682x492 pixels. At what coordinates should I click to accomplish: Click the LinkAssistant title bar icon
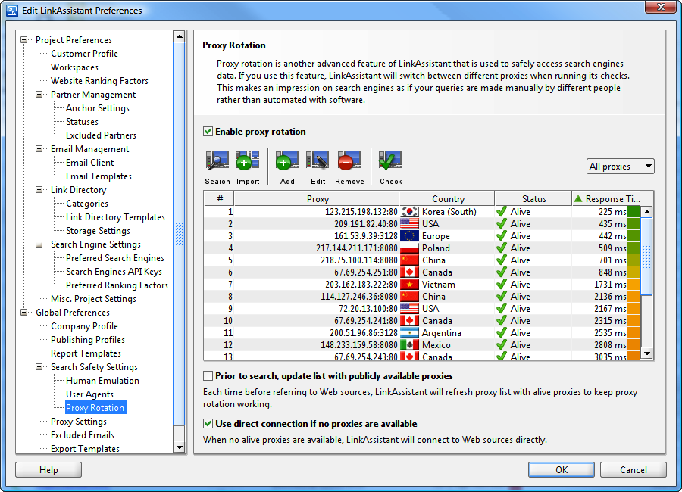click(12, 10)
